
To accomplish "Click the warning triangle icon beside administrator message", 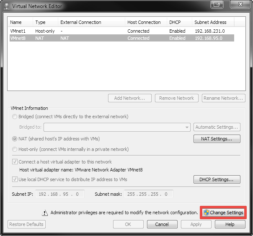I will [45, 213].
